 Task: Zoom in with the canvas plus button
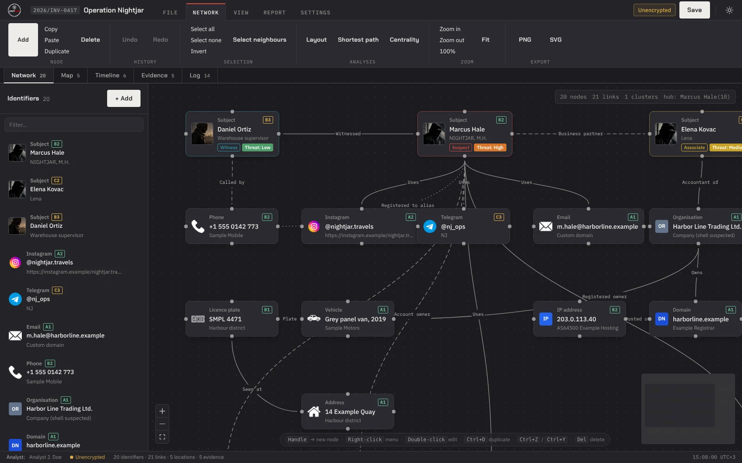tap(162, 411)
